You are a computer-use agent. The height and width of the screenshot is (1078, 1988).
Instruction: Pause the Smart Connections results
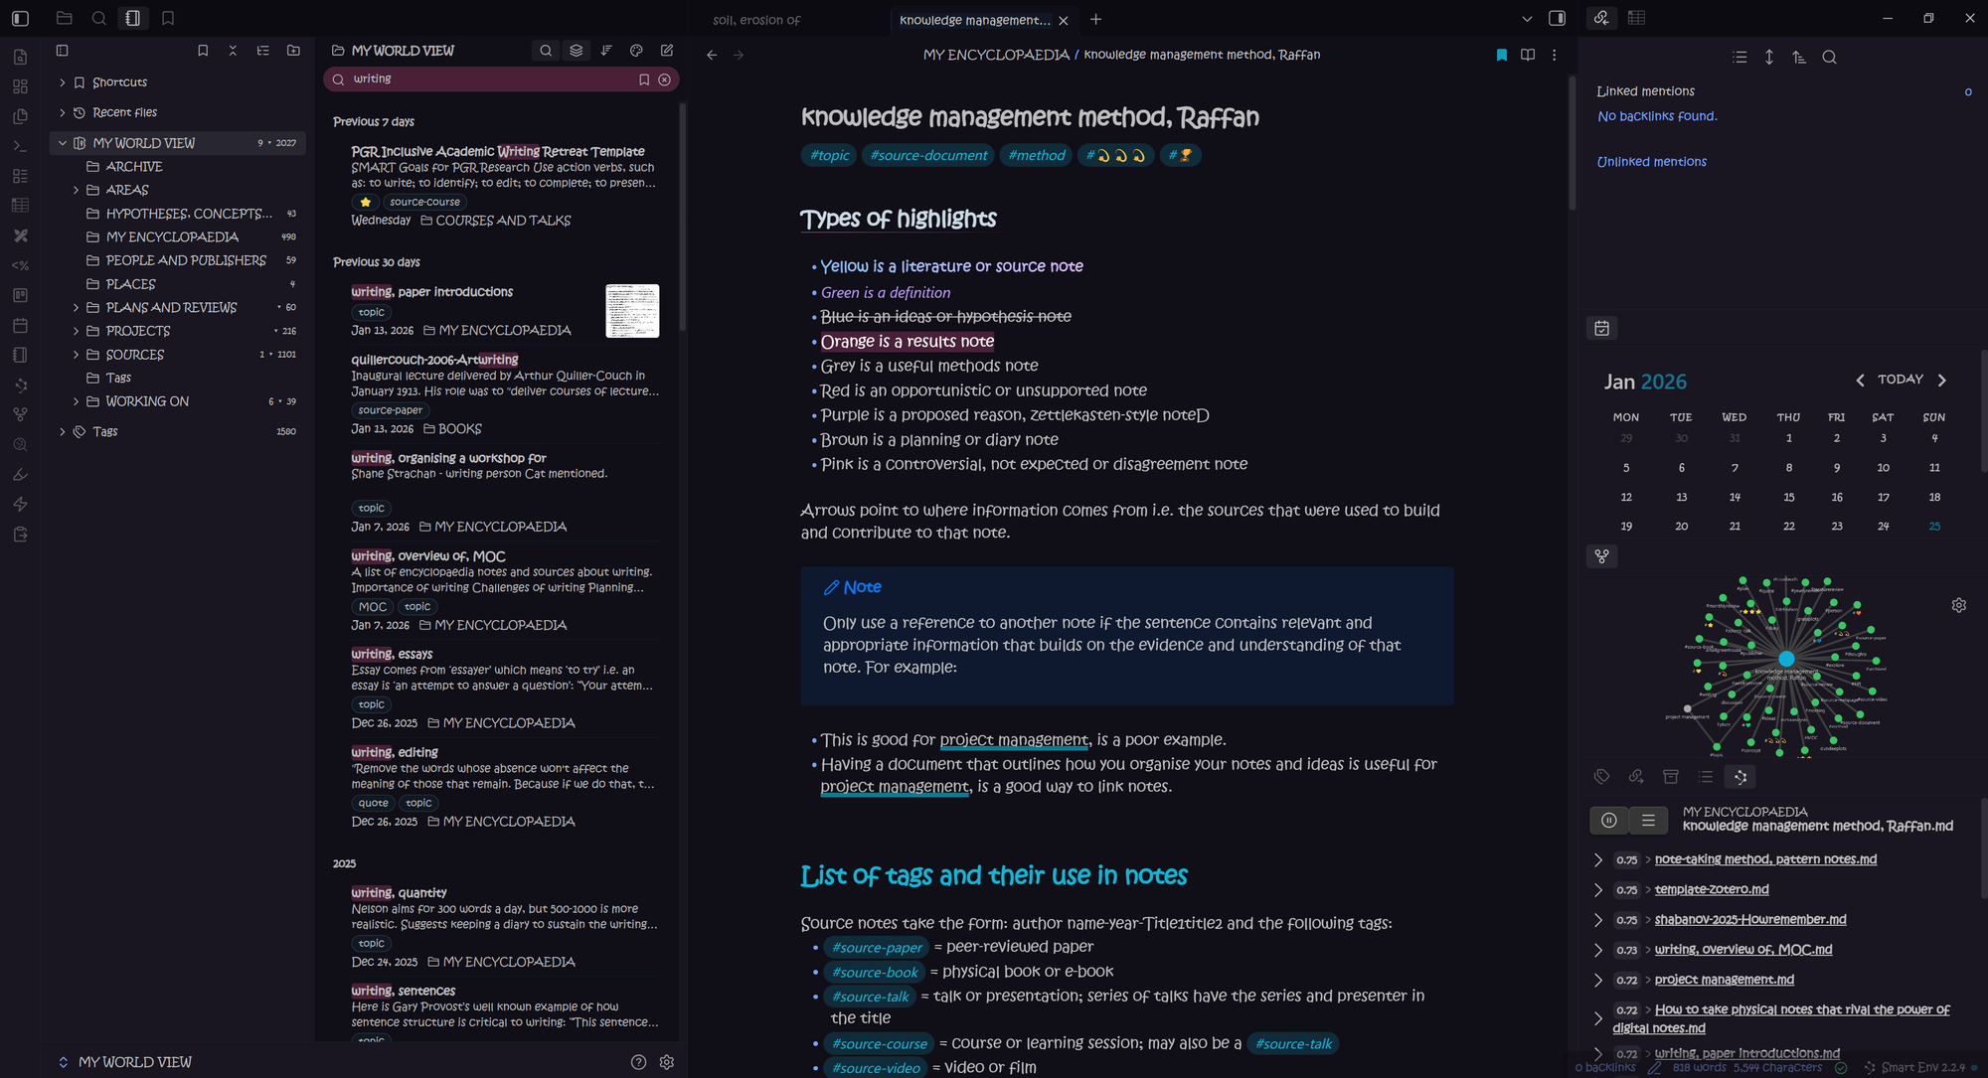point(1608,820)
